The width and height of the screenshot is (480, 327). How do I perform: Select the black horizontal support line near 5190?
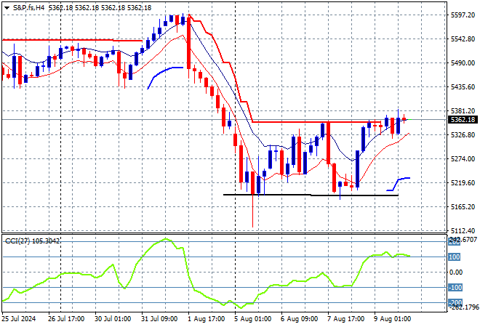click(311, 195)
